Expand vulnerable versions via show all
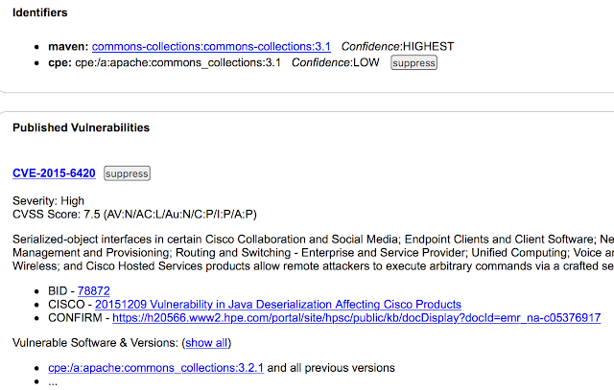The width and height of the screenshot is (614, 390). pos(206,343)
